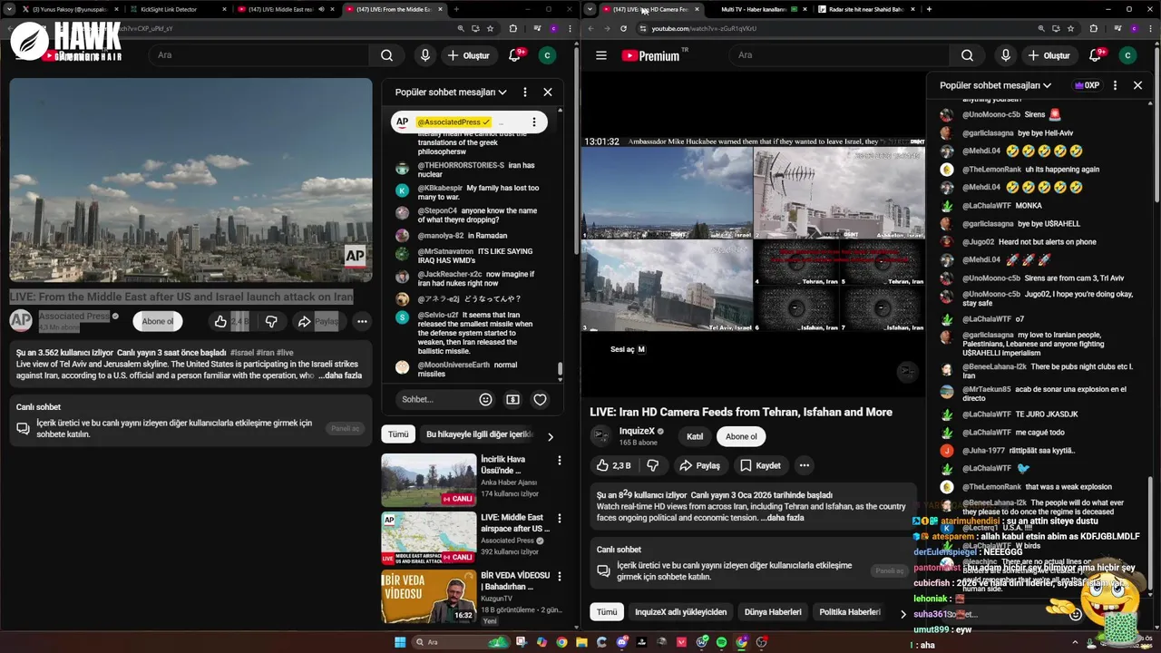Expand the Associated Press description with ...daha fazla
The width and height of the screenshot is (1161, 653).
pyautogui.click(x=340, y=375)
